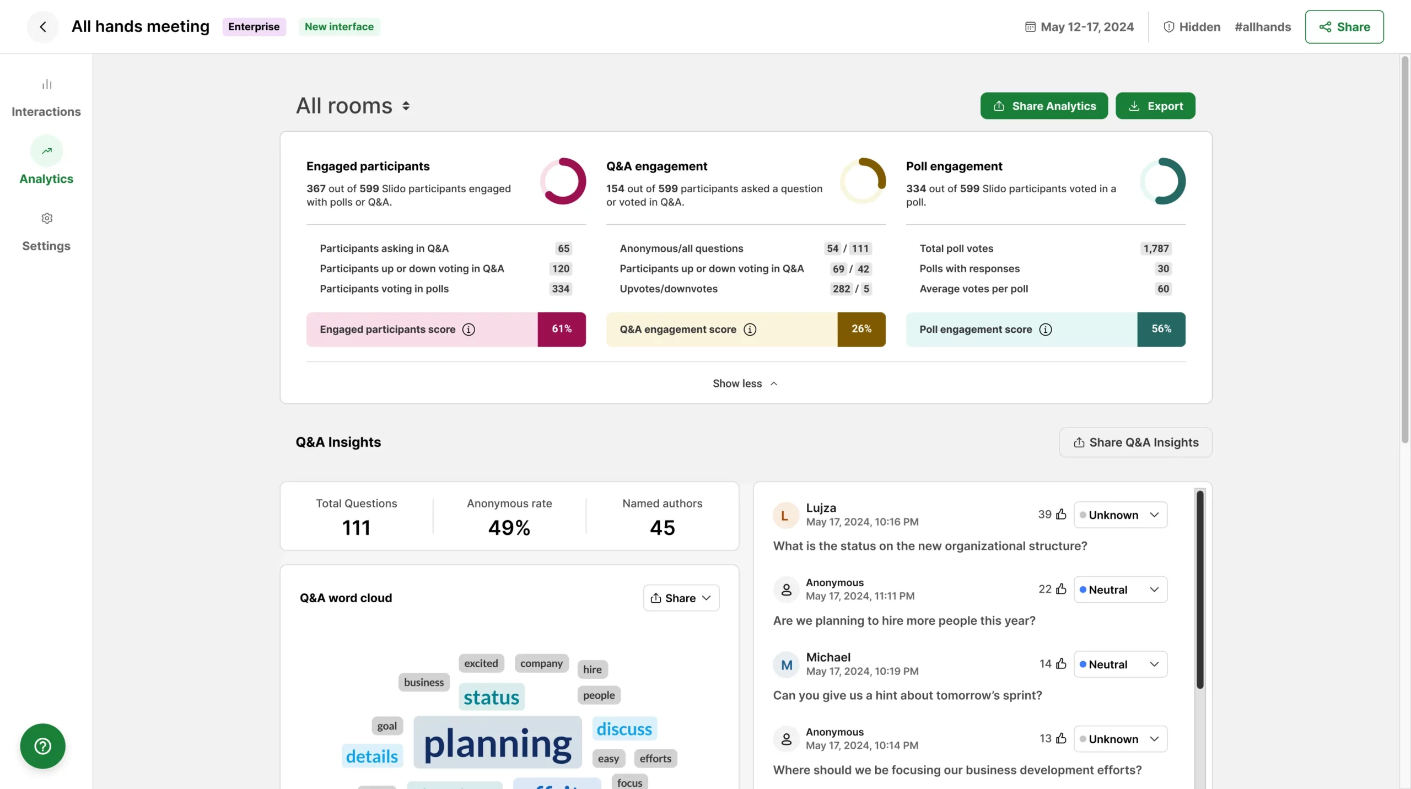The height and width of the screenshot is (789, 1411).
Task: Click Share Q&A Insights button
Action: (x=1135, y=442)
